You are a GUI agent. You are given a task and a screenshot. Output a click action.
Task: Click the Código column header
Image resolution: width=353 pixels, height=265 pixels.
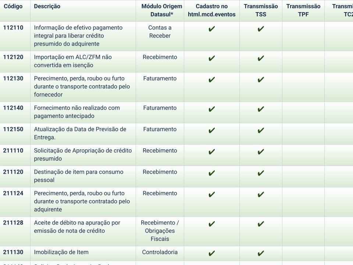tap(13, 6)
